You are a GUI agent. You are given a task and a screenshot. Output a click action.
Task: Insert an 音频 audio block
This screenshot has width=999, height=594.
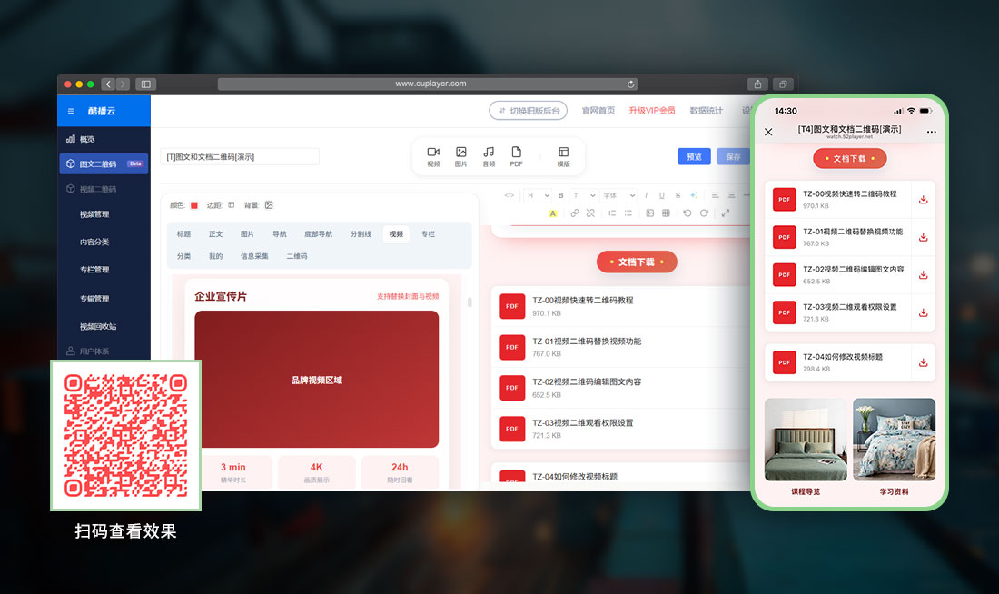[x=489, y=156]
